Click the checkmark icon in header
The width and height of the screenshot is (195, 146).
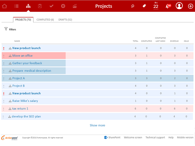pos(51,6)
